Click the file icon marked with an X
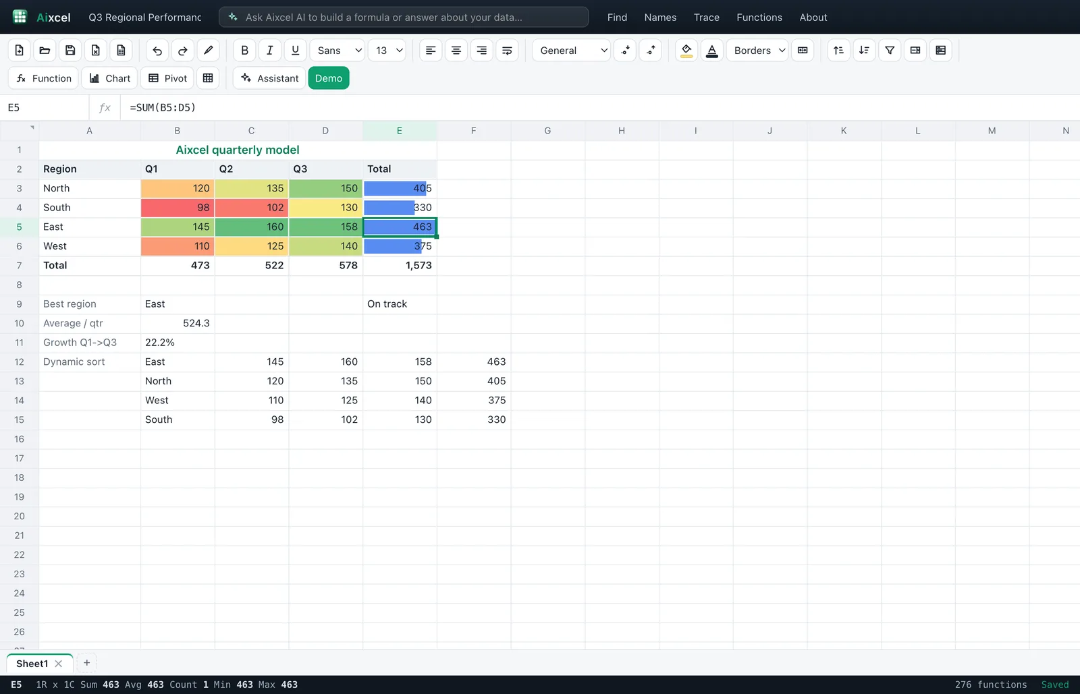The image size is (1080, 694). [x=96, y=50]
